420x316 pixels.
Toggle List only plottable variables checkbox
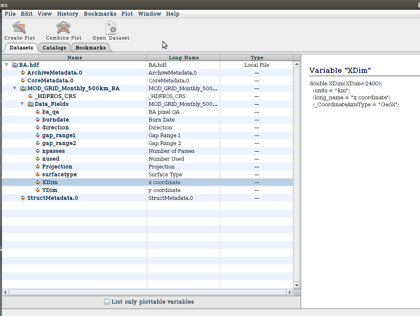[x=107, y=302]
